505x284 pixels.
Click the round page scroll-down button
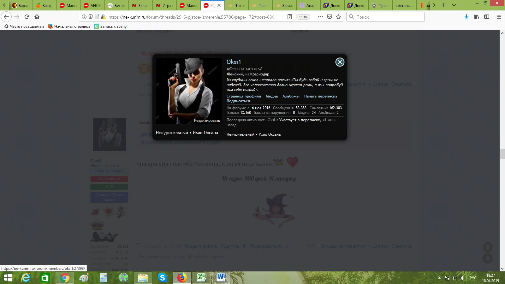pyautogui.click(x=488, y=258)
